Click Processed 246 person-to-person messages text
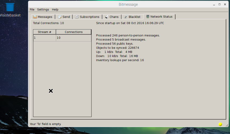This screenshot has width=230, height=134. 128,35
